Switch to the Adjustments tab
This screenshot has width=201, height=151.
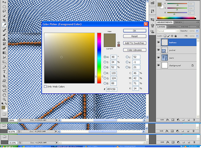click(165, 22)
